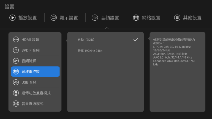The width and height of the screenshot is (212, 119).
Task: Open USB 音頻 settings
Action: click(35, 82)
